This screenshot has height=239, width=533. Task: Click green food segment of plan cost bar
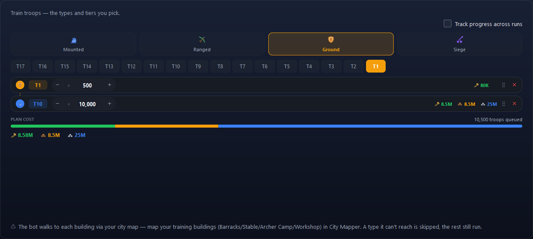(x=63, y=126)
